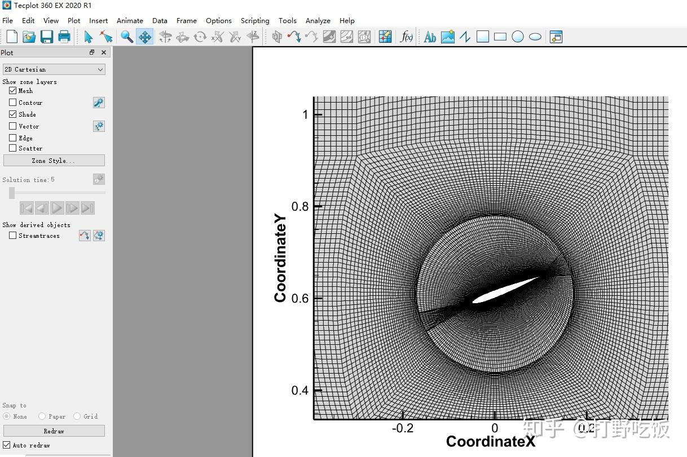The image size is (687, 457).
Task: Enable the Vector layer checkbox
Action: click(12, 126)
